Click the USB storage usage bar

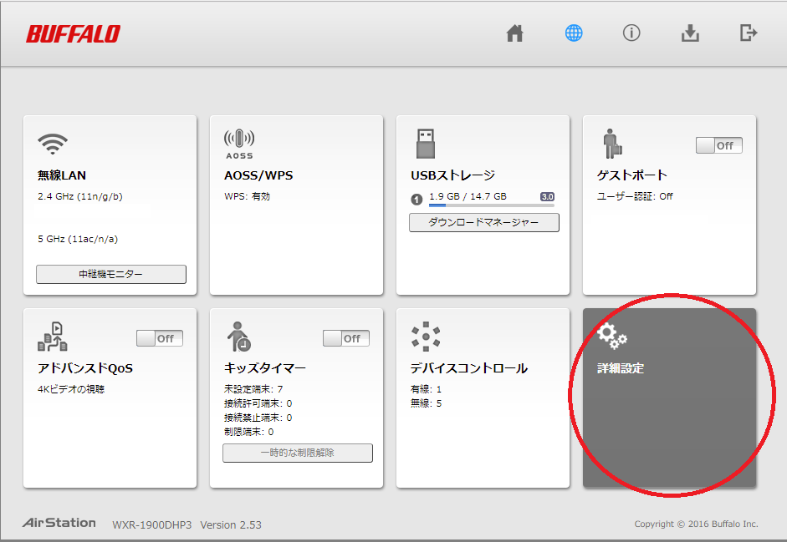click(492, 205)
